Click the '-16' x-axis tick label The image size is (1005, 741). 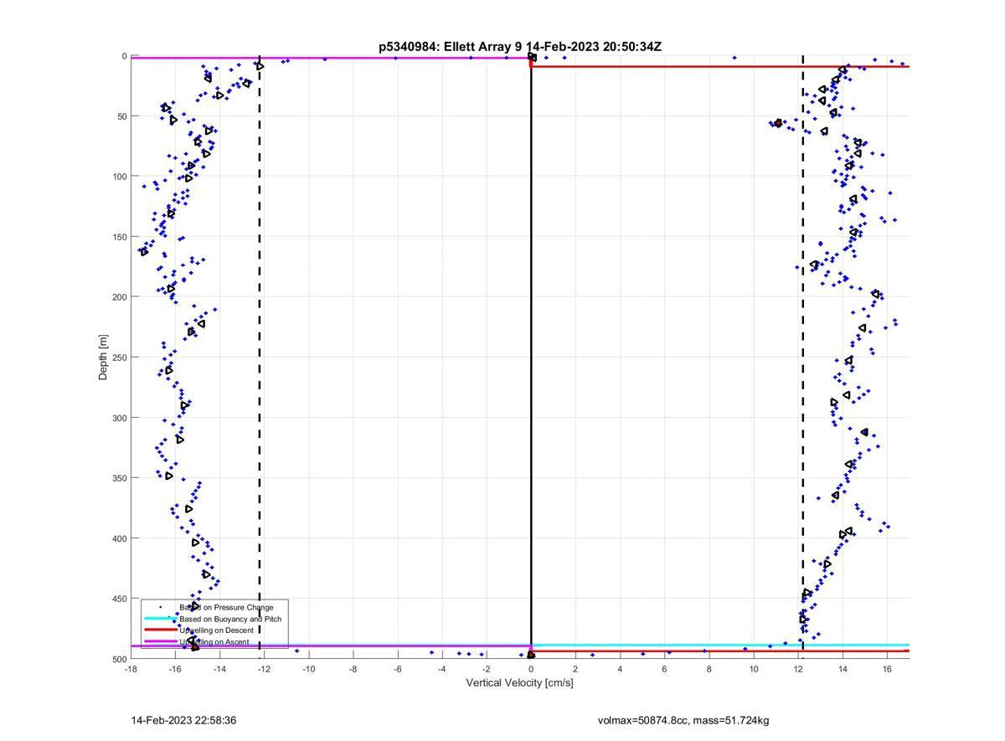pyautogui.click(x=175, y=669)
